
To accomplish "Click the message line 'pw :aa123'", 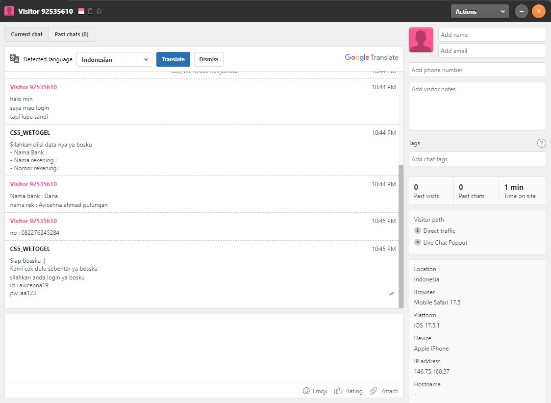I will point(23,293).
